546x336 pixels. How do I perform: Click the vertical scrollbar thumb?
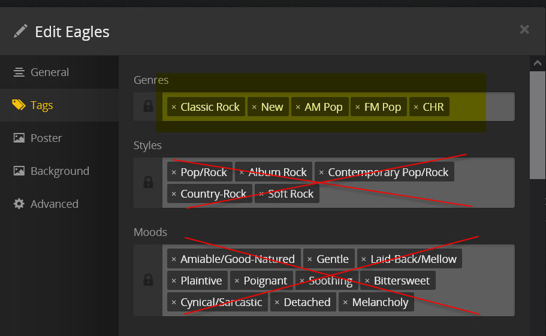(537, 125)
